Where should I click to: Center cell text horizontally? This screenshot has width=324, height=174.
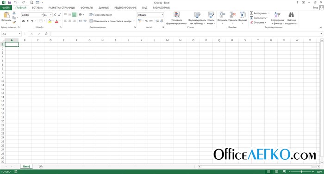pos(70,21)
